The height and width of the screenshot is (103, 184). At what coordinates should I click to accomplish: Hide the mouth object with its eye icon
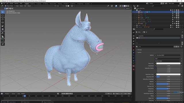pos(175,18)
